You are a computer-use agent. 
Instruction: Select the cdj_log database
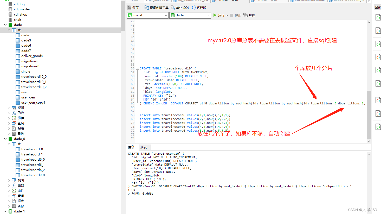[x=19, y=4]
